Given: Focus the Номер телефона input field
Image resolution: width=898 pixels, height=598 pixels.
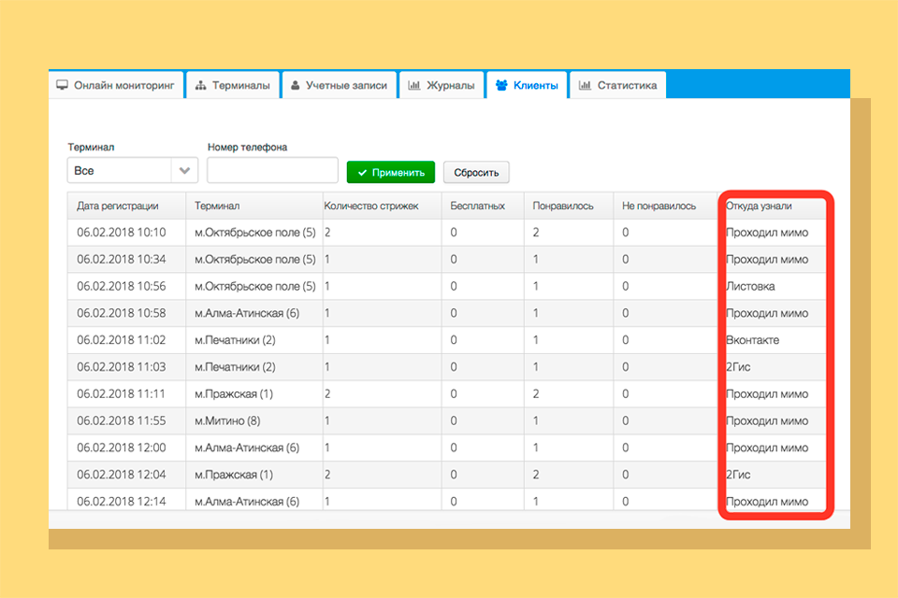Looking at the screenshot, I should pyautogui.click(x=272, y=171).
